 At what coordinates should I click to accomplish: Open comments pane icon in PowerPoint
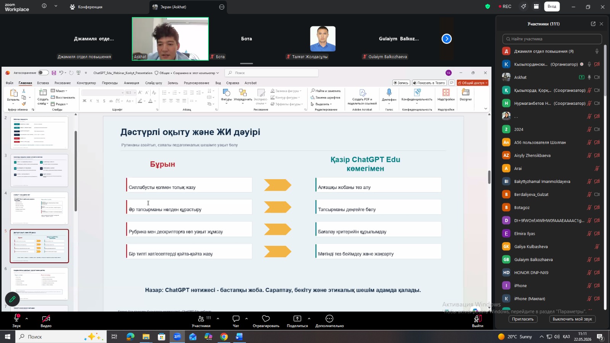(451, 83)
